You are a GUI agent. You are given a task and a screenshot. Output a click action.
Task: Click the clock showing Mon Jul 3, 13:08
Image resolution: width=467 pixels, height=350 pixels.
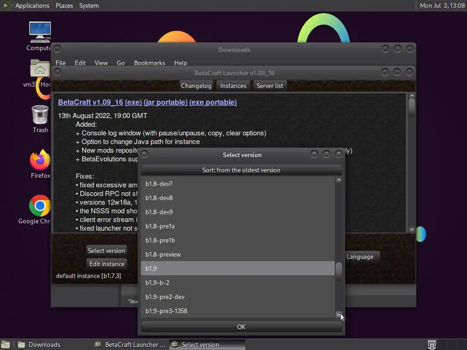pos(442,5)
